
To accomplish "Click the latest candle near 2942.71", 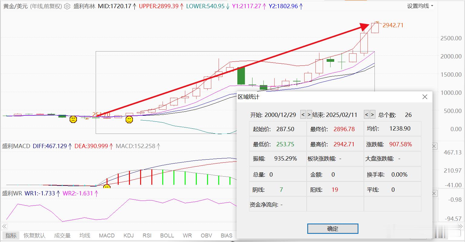I will click(375, 28).
